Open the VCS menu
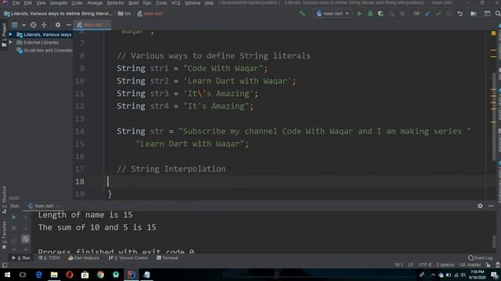The width and height of the screenshot is (501, 281). [x=175, y=3]
